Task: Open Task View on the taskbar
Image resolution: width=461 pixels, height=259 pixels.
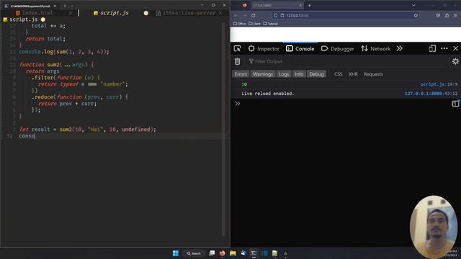Action: pos(212,253)
